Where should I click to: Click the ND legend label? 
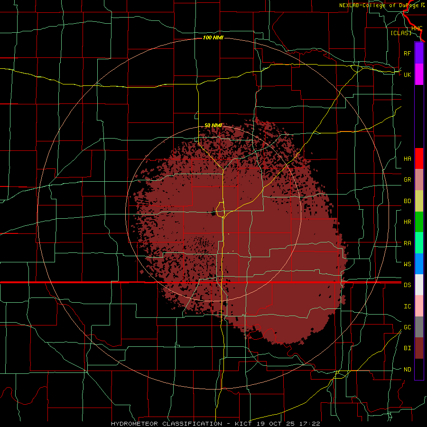407,370
